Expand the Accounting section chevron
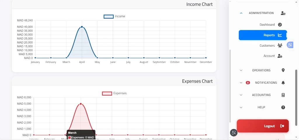299x140 pixels. [241, 95]
